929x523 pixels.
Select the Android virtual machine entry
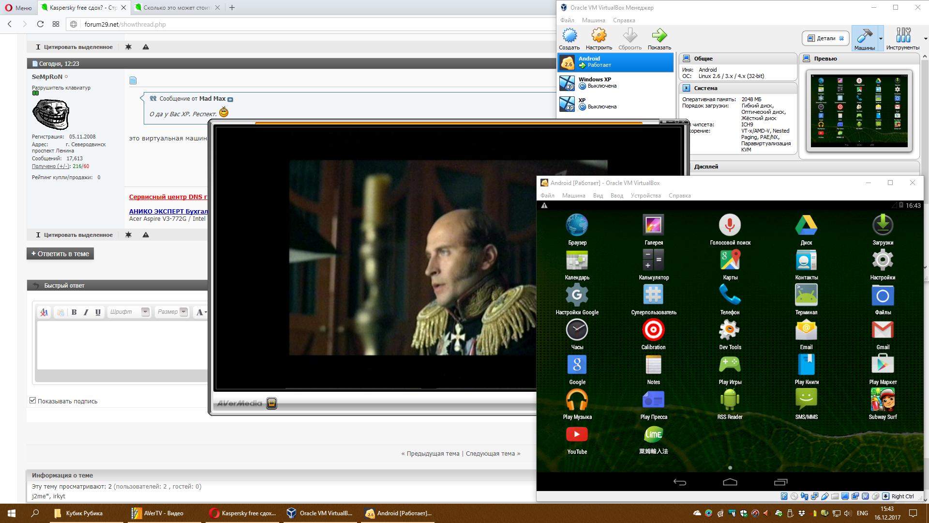pos(615,62)
